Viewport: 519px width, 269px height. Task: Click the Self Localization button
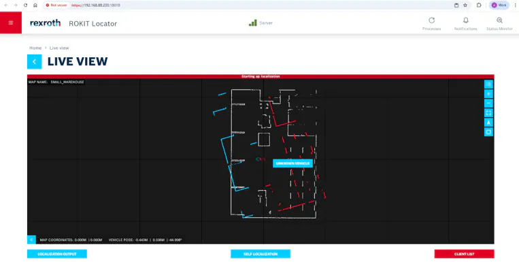pyautogui.click(x=261, y=254)
